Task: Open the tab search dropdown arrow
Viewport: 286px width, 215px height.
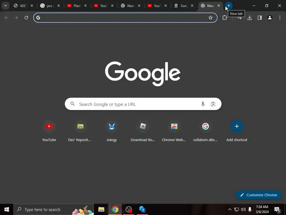Action: [x=6, y=6]
